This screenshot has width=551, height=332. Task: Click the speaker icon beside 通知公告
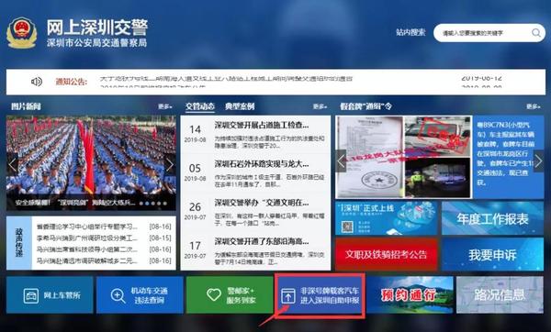[37, 82]
